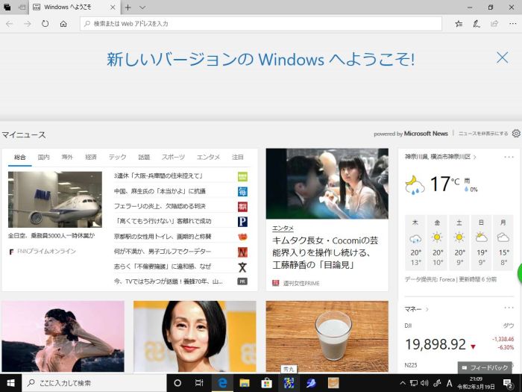Open the ANA airplane news thumbnail
This screenshot has width=522, height=392.
[x=55, y=199]
